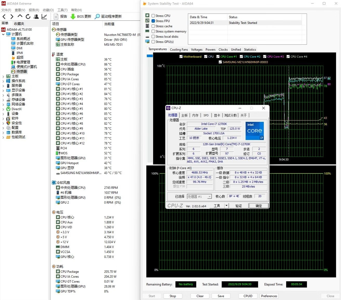Toggle SAMSUNG MZ1LW960HMJP graph checkbox
This screenshot has height=300, width=341.
pyautogui.click(x=220, y=62)
